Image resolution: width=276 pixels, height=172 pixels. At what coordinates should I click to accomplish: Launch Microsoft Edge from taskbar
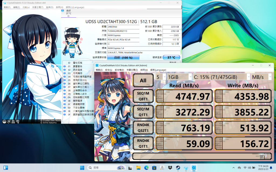pyautogui.click(x=146, y=168)
